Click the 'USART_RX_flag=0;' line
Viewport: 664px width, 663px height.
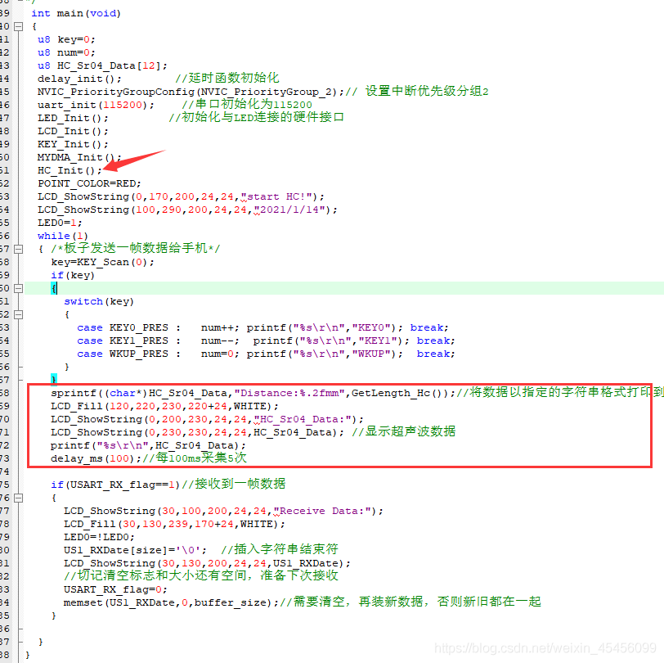(115, 589)
